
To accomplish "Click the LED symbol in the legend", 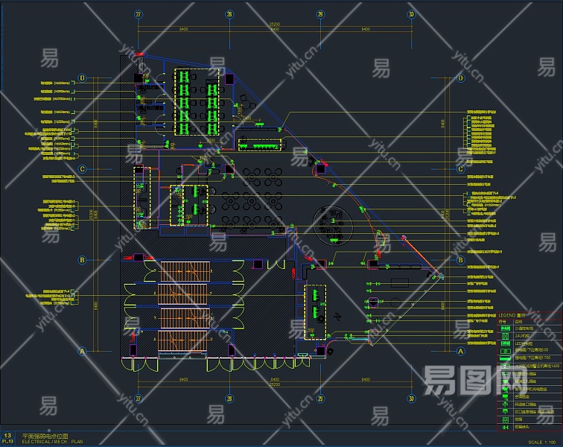I will tap(506, 343).
